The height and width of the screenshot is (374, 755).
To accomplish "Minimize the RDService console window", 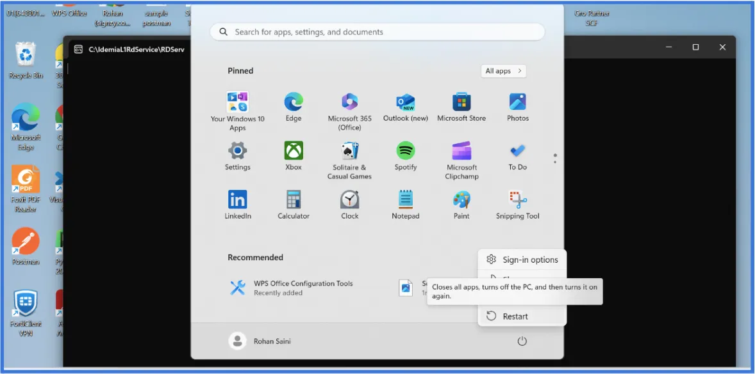I will [669, 47].
